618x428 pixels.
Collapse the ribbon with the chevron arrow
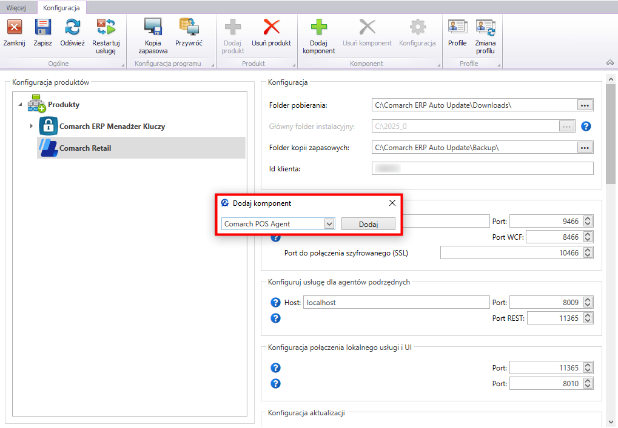coord(610,62)
